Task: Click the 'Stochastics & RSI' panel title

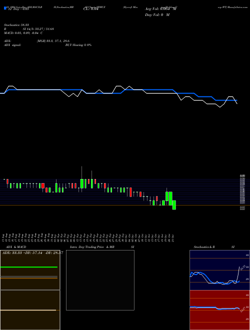Action: point(214,247)
